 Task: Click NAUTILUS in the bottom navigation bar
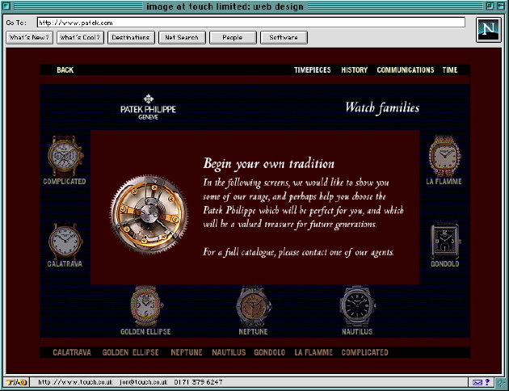click(229, 352)
